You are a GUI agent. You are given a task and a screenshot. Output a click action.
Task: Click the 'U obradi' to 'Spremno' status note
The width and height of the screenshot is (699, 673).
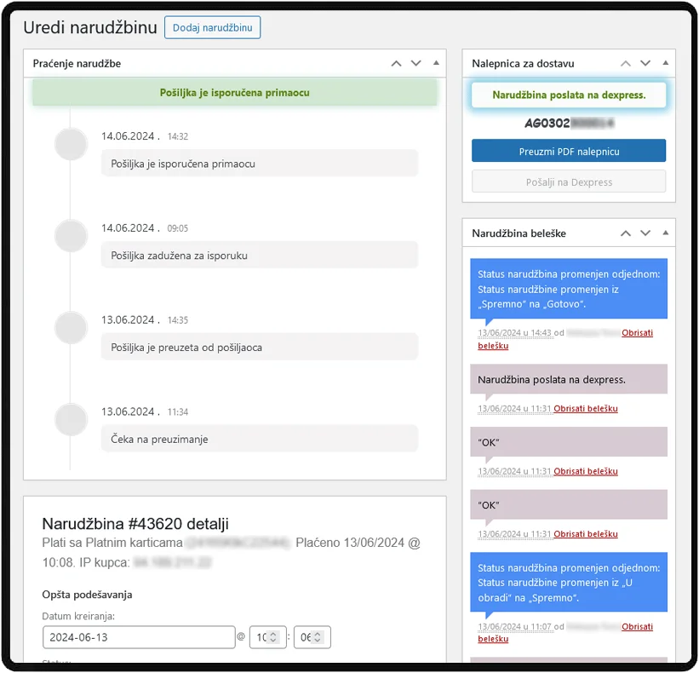[x=569, y=583]
